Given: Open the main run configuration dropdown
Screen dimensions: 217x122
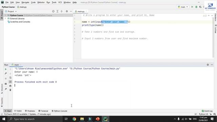Looking at the screenshot, I should point(183,7).
